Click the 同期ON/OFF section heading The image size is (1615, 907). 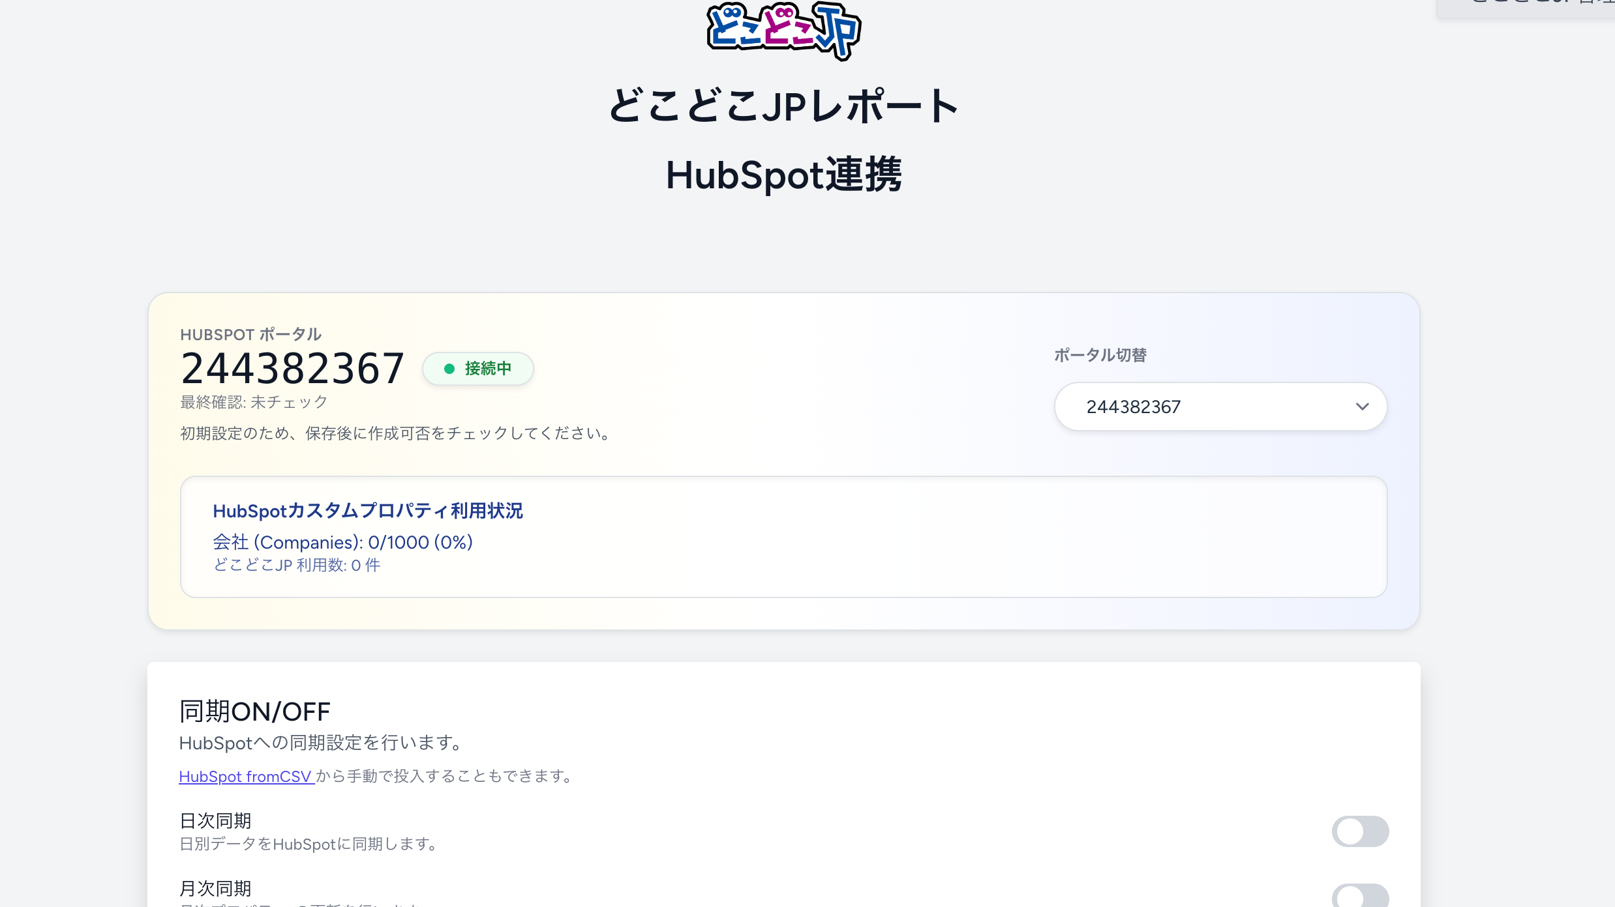pos(254,712)
